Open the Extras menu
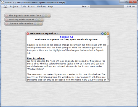The width and height of the screenshot is (138, 107). pyautogui.click(x=31, y=7)
